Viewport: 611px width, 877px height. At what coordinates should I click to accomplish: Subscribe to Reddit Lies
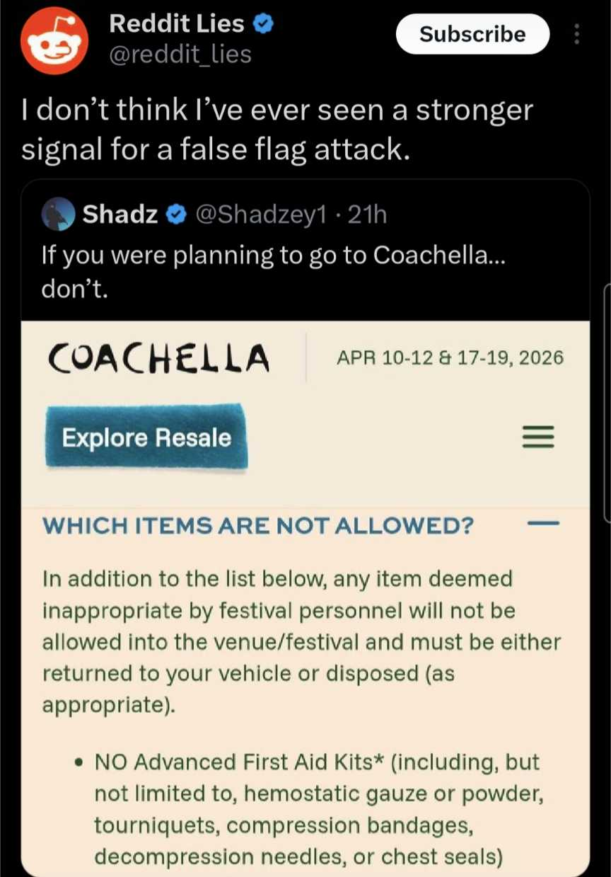pos(472,35)
